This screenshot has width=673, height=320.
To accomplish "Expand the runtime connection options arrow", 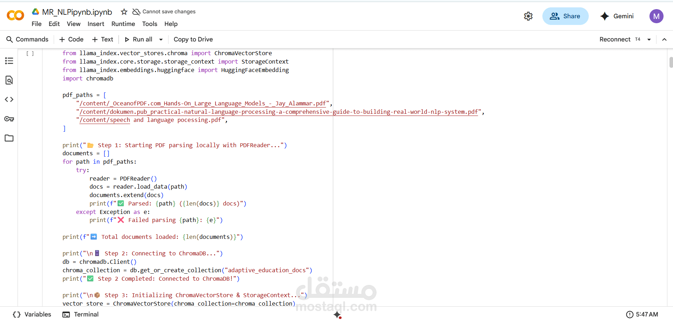I will (x=649, y=40).
